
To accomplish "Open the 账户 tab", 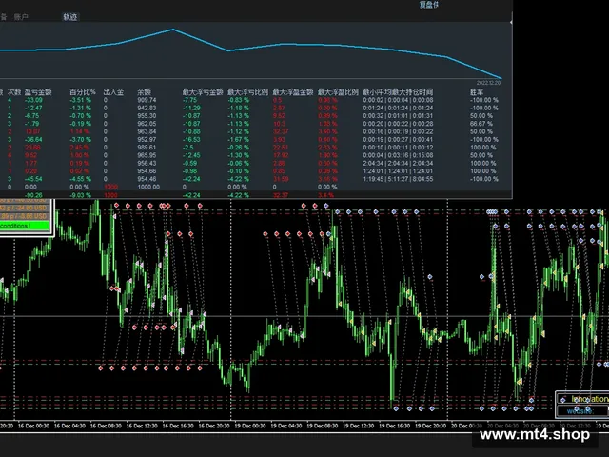I will [x=21, y=17].
